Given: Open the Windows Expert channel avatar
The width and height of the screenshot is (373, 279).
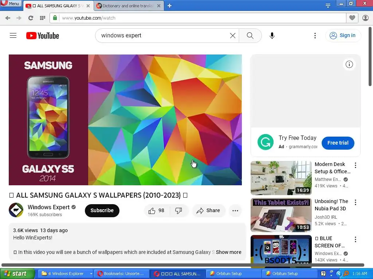Looking at the screenshot, I should (16, 210).
